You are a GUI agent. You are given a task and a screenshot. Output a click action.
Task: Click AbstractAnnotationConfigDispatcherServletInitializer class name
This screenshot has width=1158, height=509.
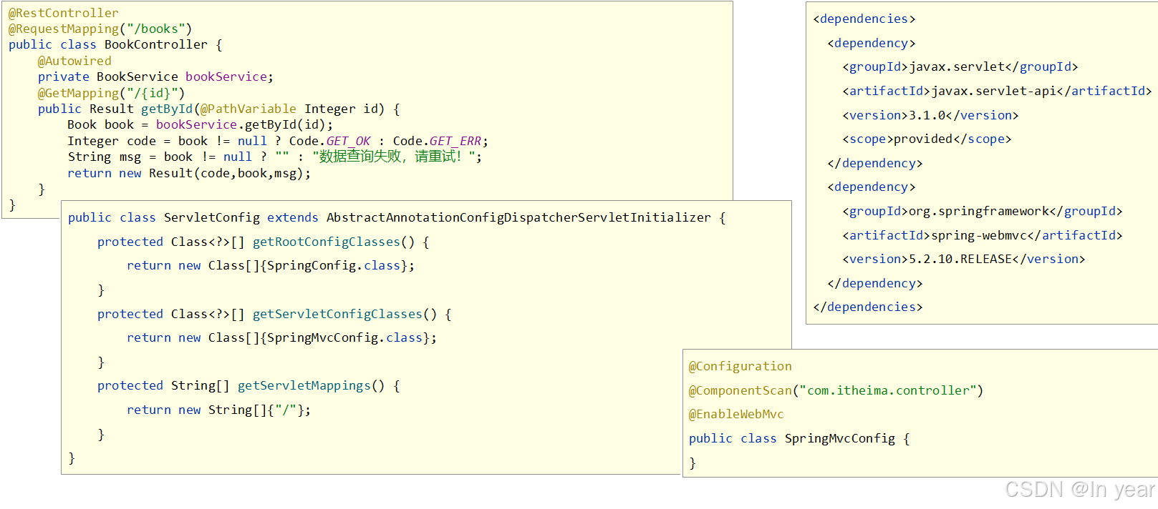(518, 217)
